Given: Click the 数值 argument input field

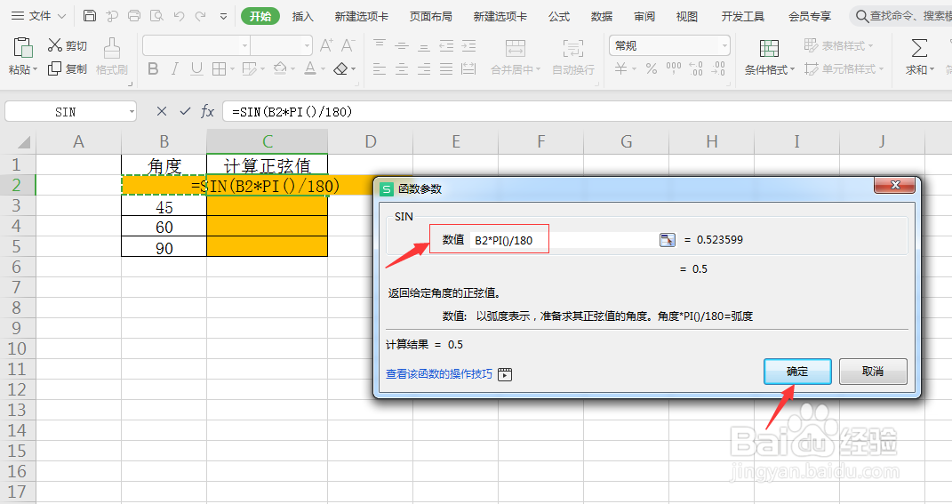Looking at the screenshot, I should [564, 240].
